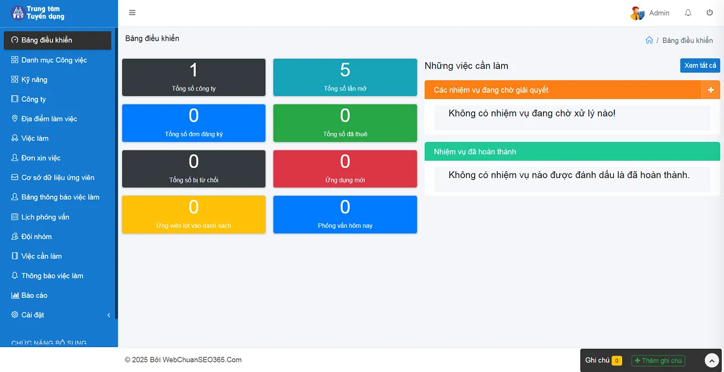Click the power logout icon

coord(709,13)
